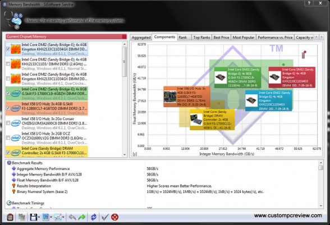Click the reference list vertical scrollbar thumb
Screen dimensions: 330x225
(x=125, y=62)
